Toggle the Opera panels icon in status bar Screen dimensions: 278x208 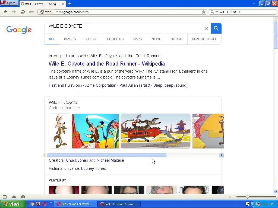pos(5,197)
